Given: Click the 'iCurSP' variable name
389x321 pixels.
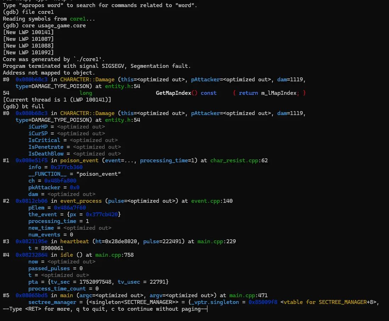Looking at the screenshot, I should coord(38,134).
